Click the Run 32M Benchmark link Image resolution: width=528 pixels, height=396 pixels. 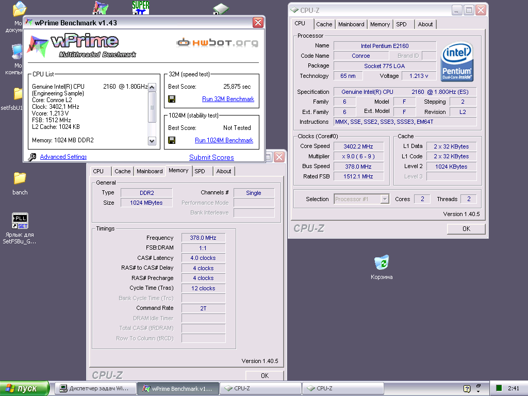point(228,99)
